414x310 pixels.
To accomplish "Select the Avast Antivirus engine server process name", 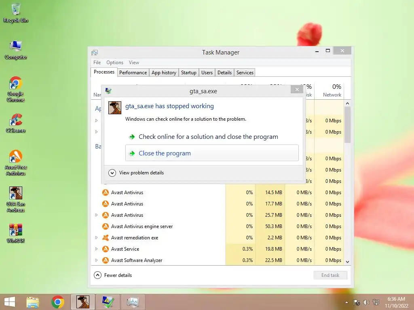I will click(142, 226).
